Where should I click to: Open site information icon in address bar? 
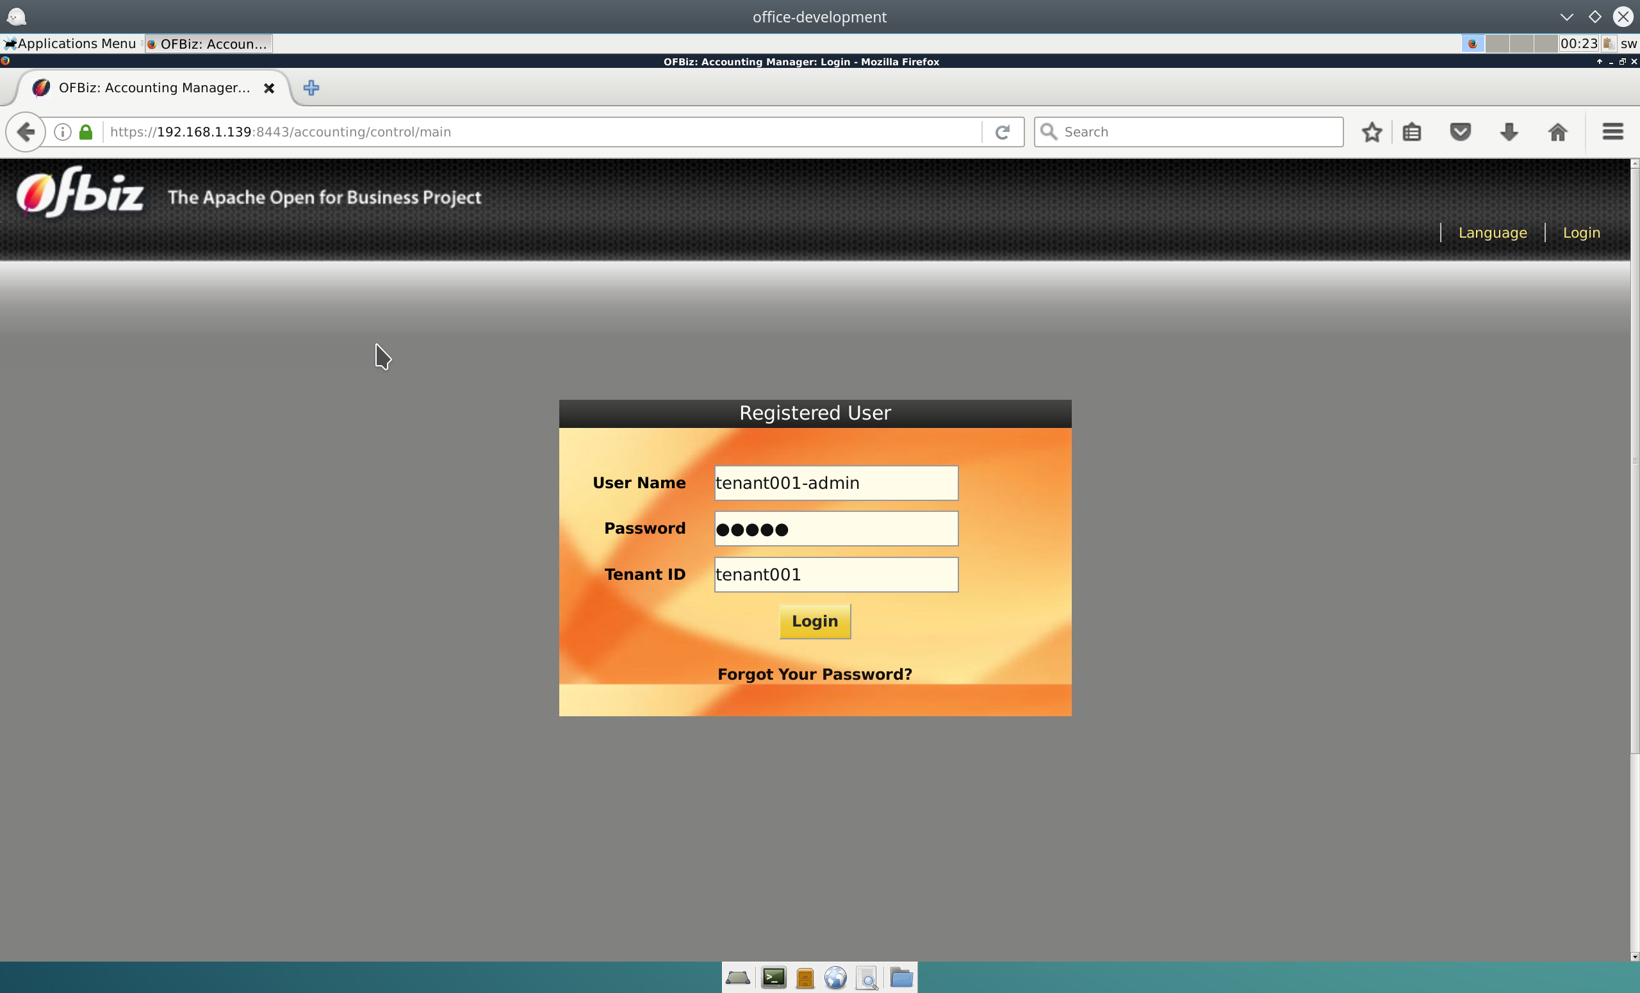tap(63, 132)
